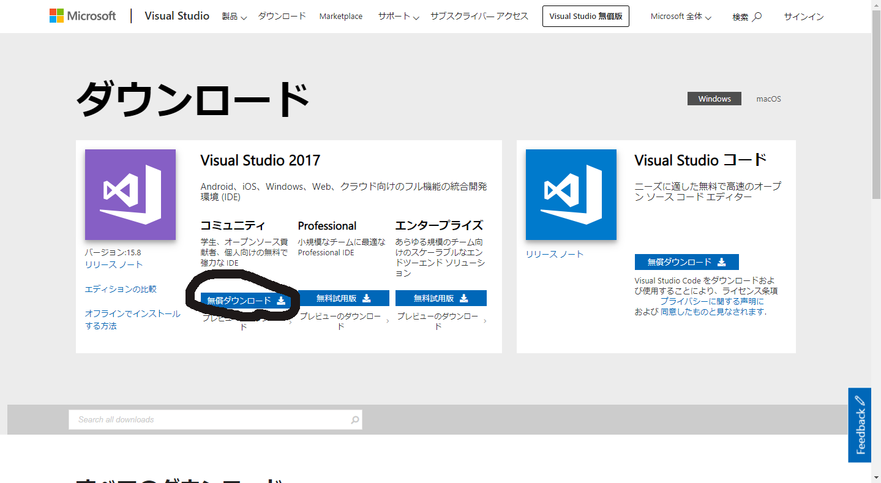Expand the 製品 dropdown menu

pos(234,17)
